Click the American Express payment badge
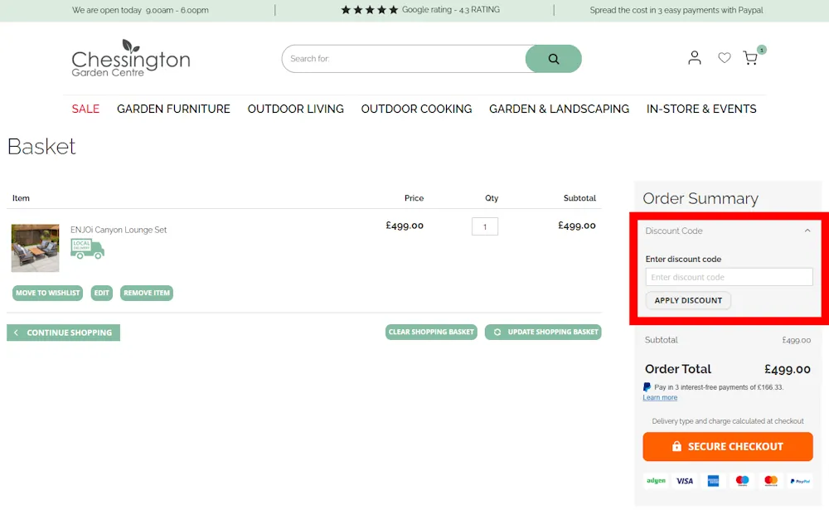The width and height of the screenshot is (829, 510). pos(713,481)
